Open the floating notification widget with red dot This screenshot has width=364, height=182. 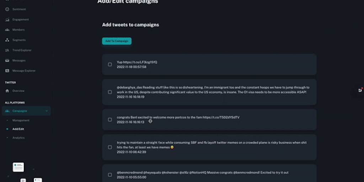(360, 90)
